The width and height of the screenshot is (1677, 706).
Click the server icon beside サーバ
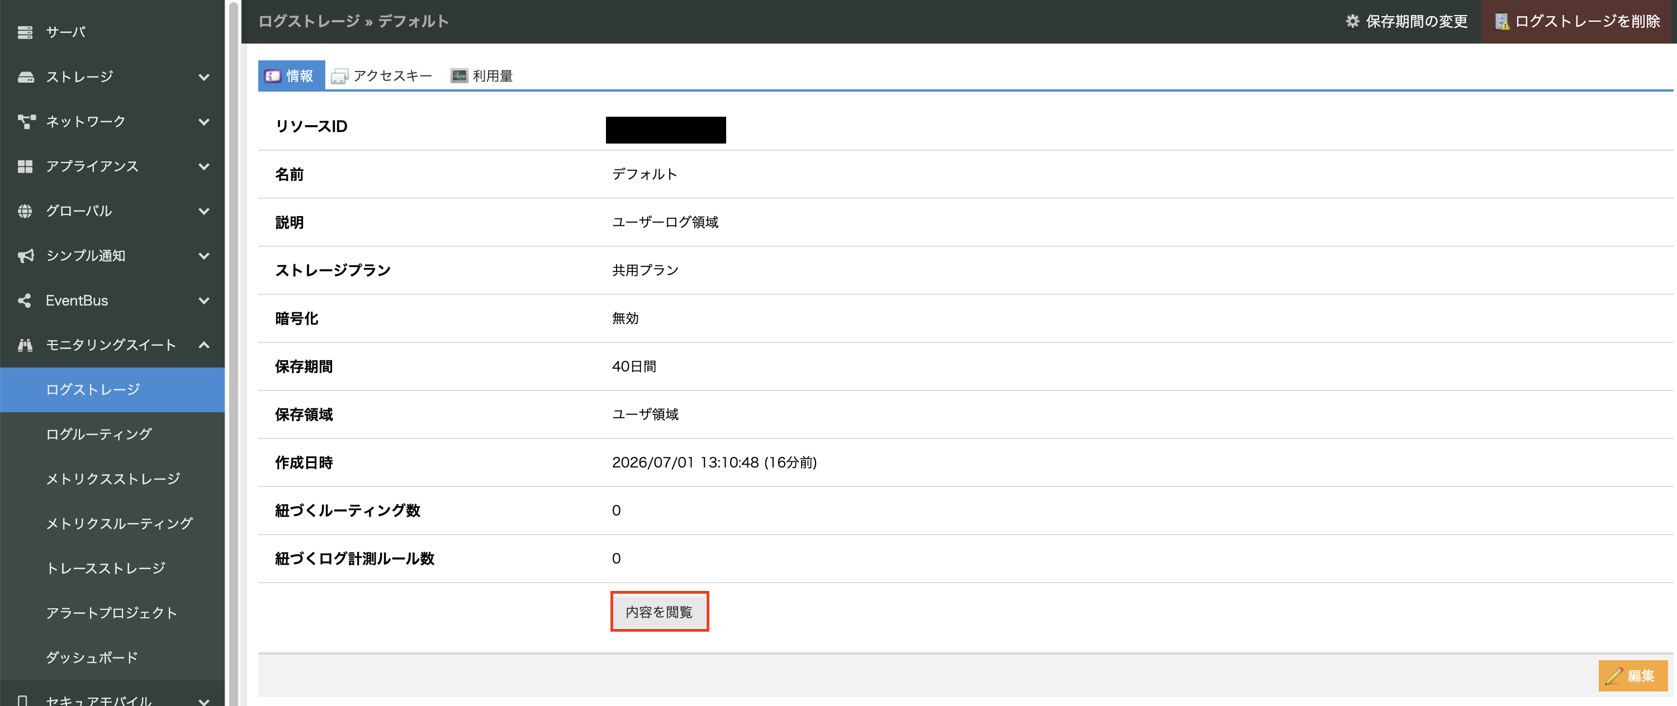tap(25, 32)
